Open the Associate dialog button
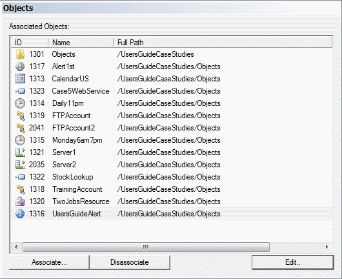 coord(49,262)
